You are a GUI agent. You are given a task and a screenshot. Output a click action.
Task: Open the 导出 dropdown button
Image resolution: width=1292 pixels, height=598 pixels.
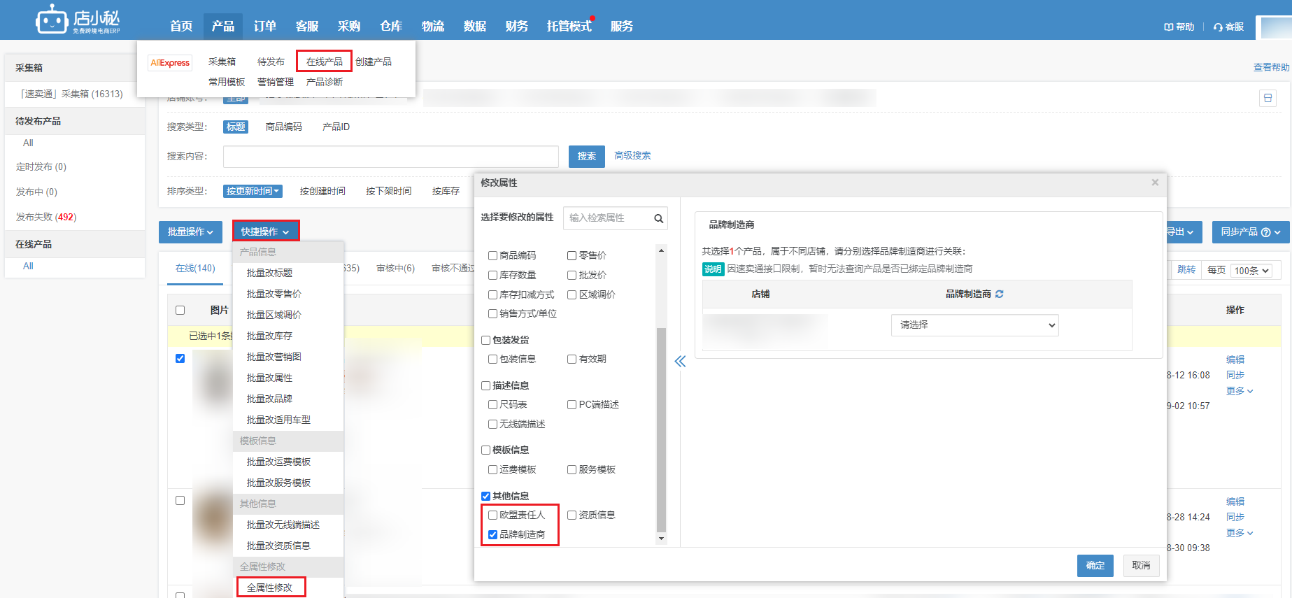(x=1183, y=232)
